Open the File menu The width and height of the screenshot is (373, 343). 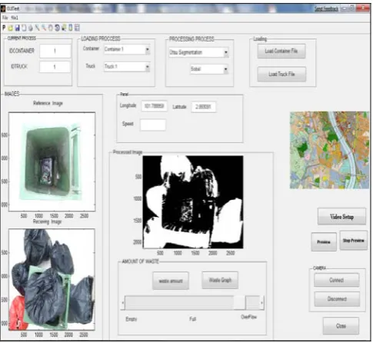pos(5,18)
